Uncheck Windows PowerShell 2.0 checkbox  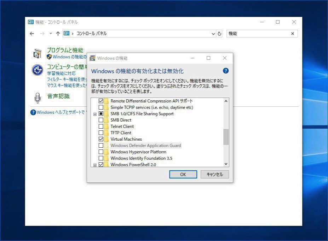(x=101, y=164)
